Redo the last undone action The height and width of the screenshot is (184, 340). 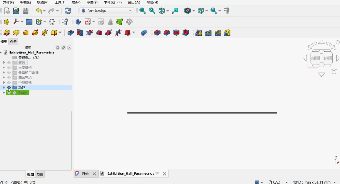[x=51, y=11]
